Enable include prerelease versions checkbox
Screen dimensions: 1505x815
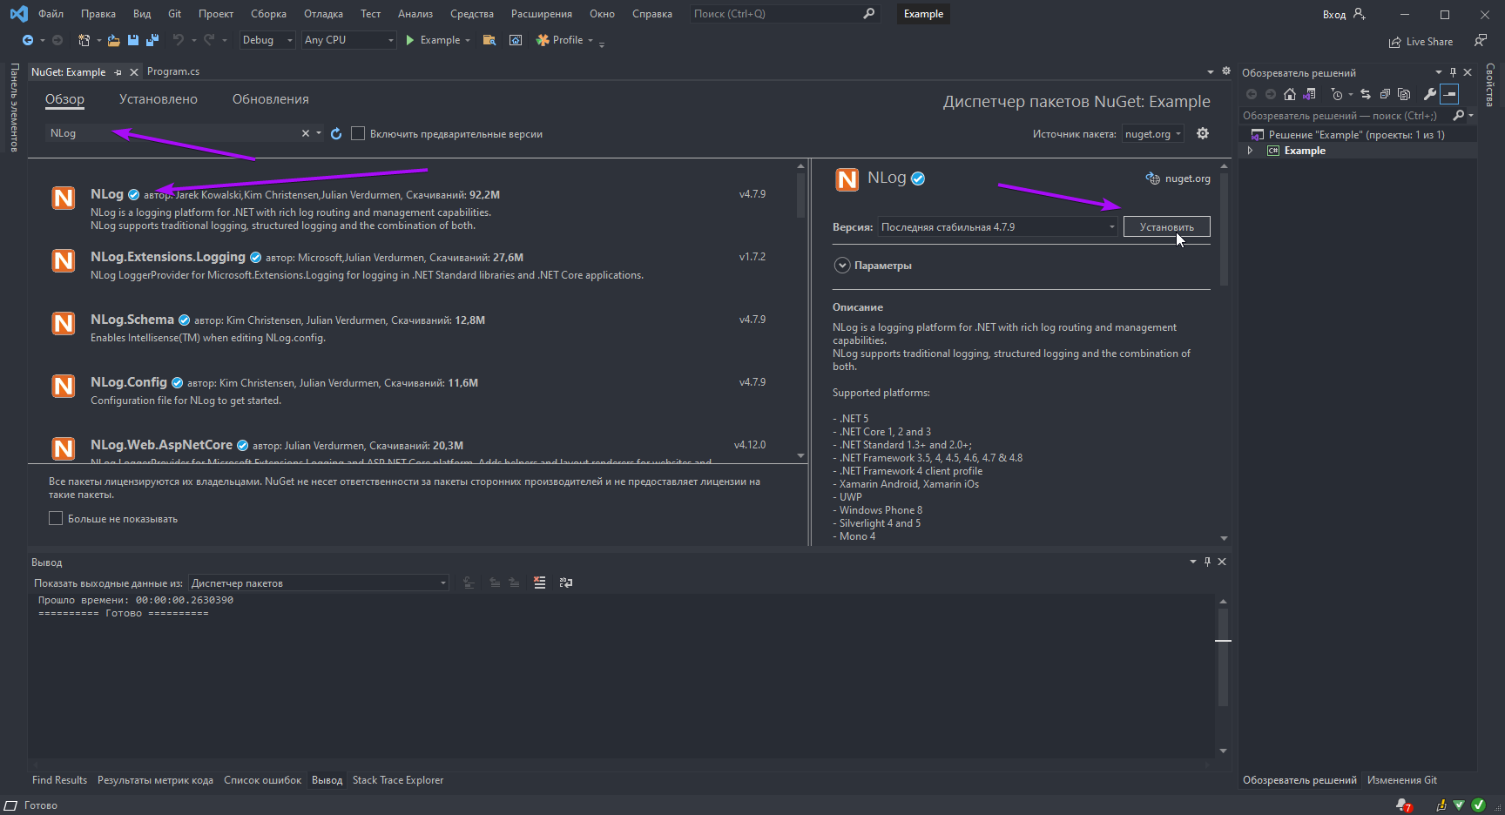click(358, 133)
